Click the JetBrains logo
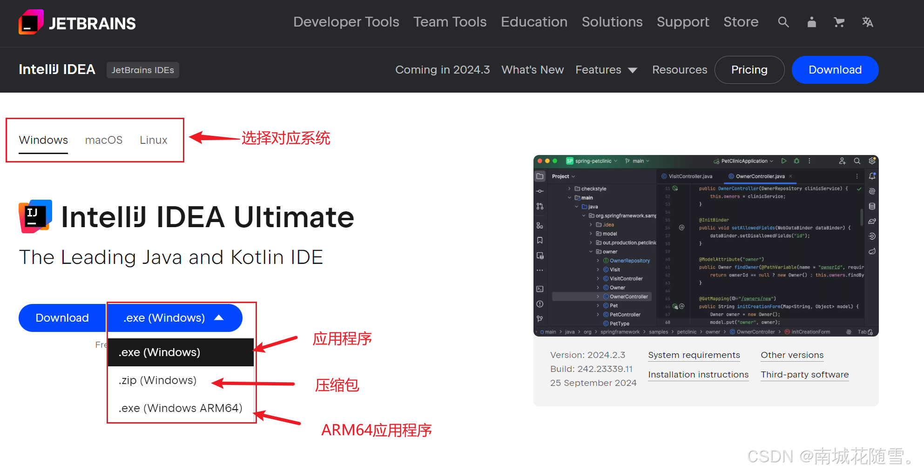Image resolution: width=924 pixels, height=472 pixels. point(77,22)
